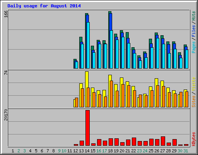Click day label '10' on the x-axis
This screenshot has width=198, height=155.
click(x=64, y=151)
